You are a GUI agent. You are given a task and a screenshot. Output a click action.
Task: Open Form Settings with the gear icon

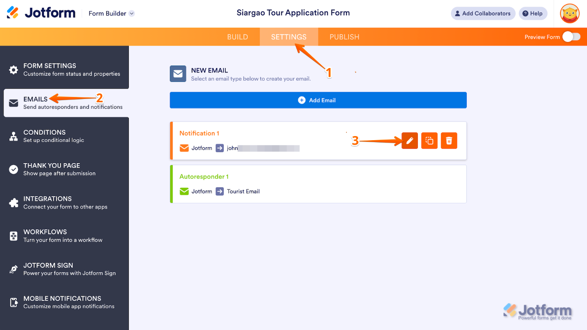coord(13,69)
